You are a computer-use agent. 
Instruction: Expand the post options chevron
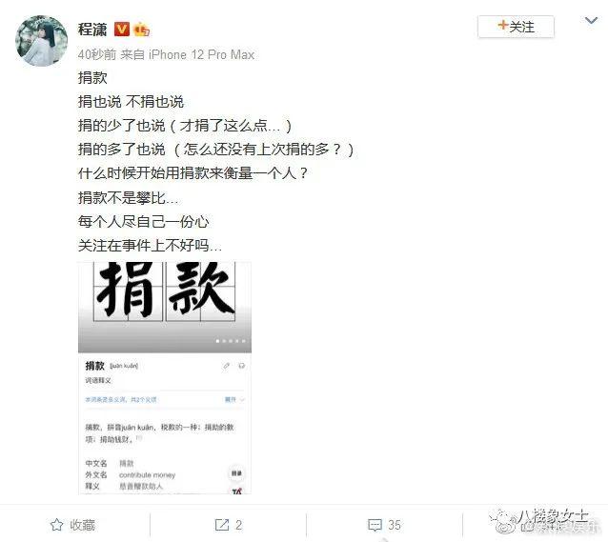591,21
